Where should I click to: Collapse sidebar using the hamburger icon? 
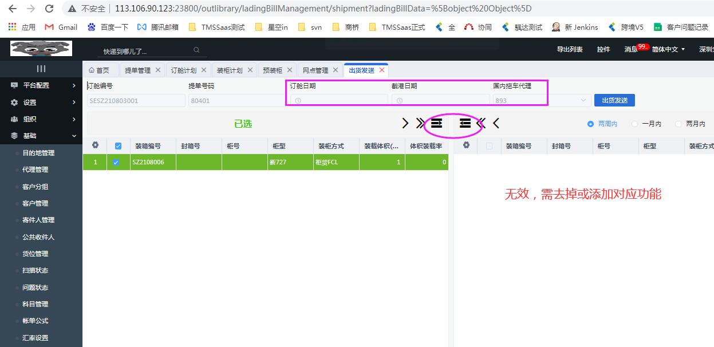coord(41,69)
